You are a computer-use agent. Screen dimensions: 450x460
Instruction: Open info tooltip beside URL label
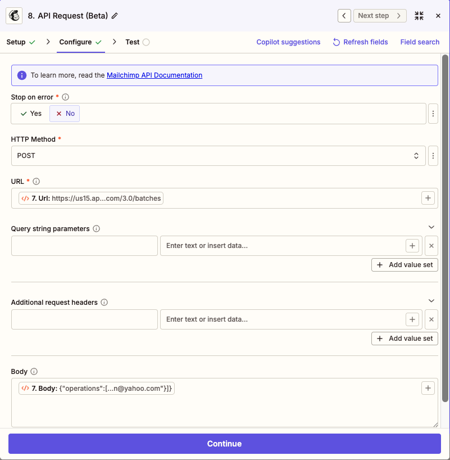pyautogui.click(x=36, y=181)
